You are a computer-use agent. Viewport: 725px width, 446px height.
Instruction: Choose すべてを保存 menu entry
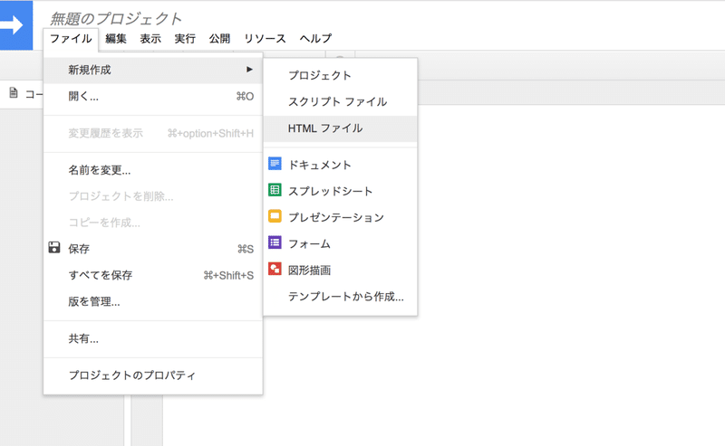pos(153,275)
